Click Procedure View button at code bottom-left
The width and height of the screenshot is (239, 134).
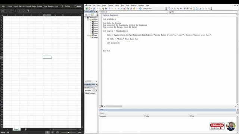(x=100, y=106)
